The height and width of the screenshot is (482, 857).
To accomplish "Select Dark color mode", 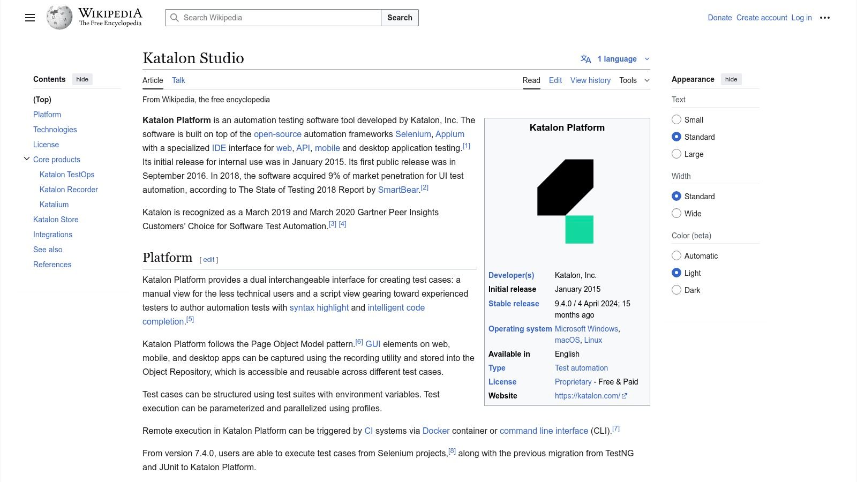I will (x=676, y=290).
